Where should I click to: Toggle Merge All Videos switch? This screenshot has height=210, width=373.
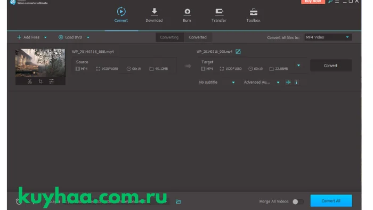pyautogui.click(x=298, y=201)
